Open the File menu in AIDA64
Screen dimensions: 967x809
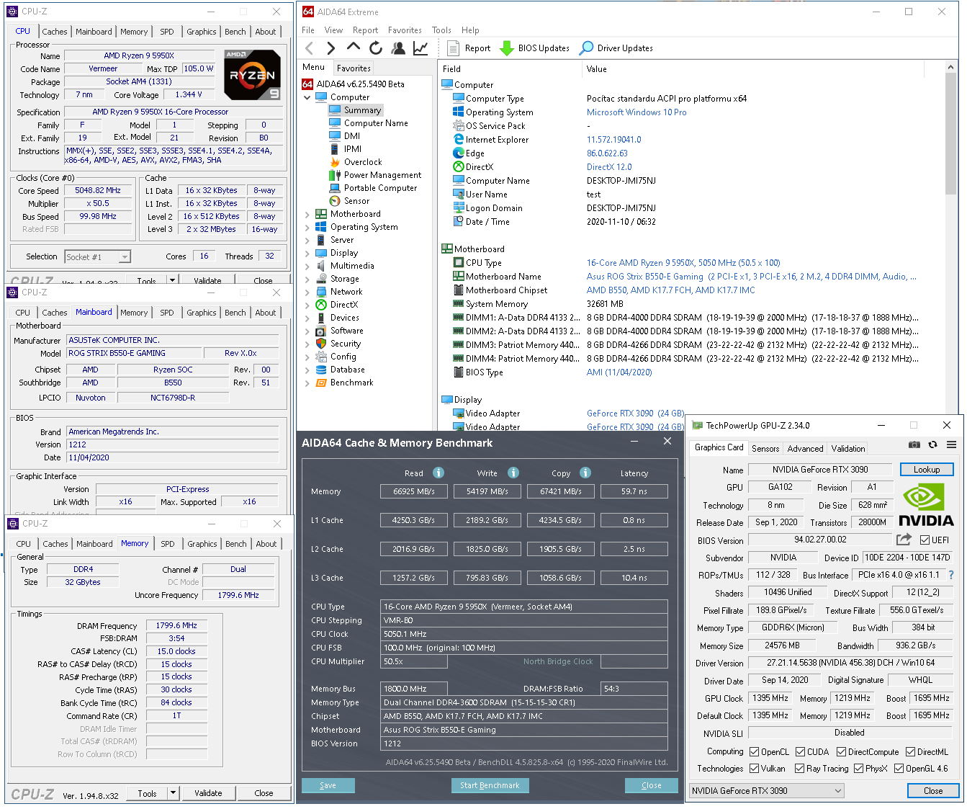pos(308,30)
